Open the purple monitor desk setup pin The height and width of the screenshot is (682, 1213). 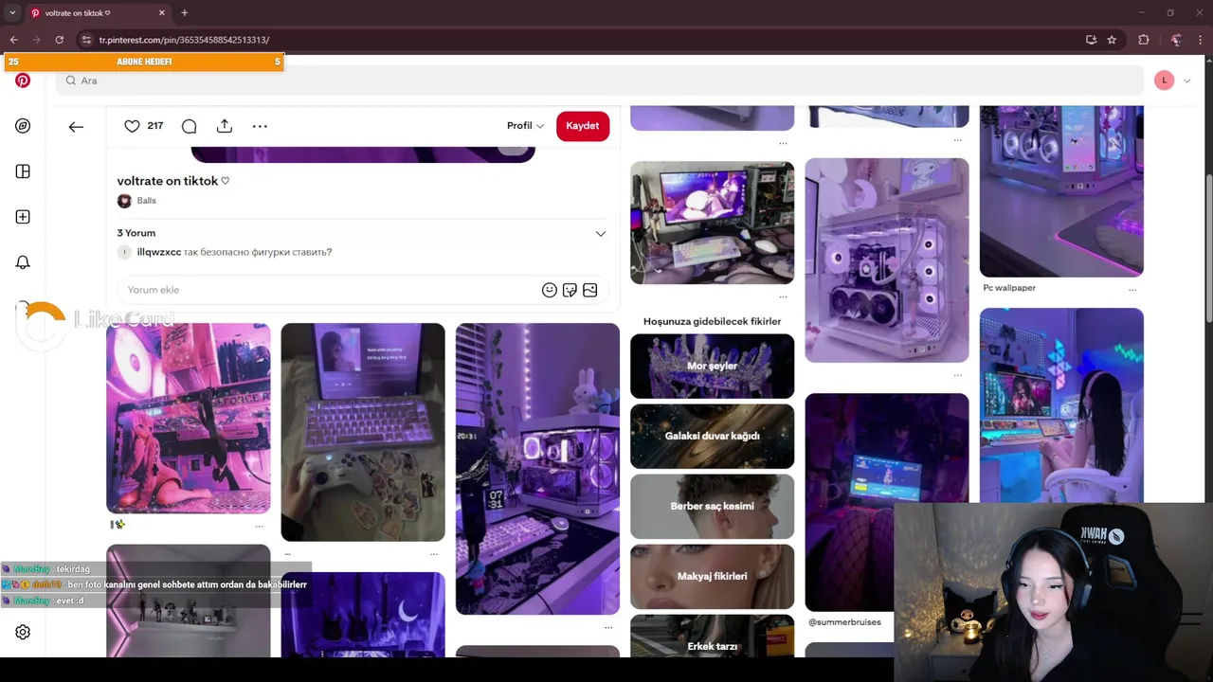coord(712,223)
